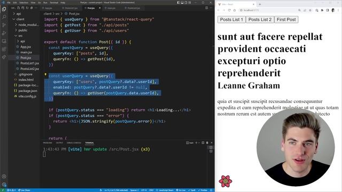Click the kill terminal trash icon
Viewport: 342px width, 192px height.
click(x=207, y=143)
